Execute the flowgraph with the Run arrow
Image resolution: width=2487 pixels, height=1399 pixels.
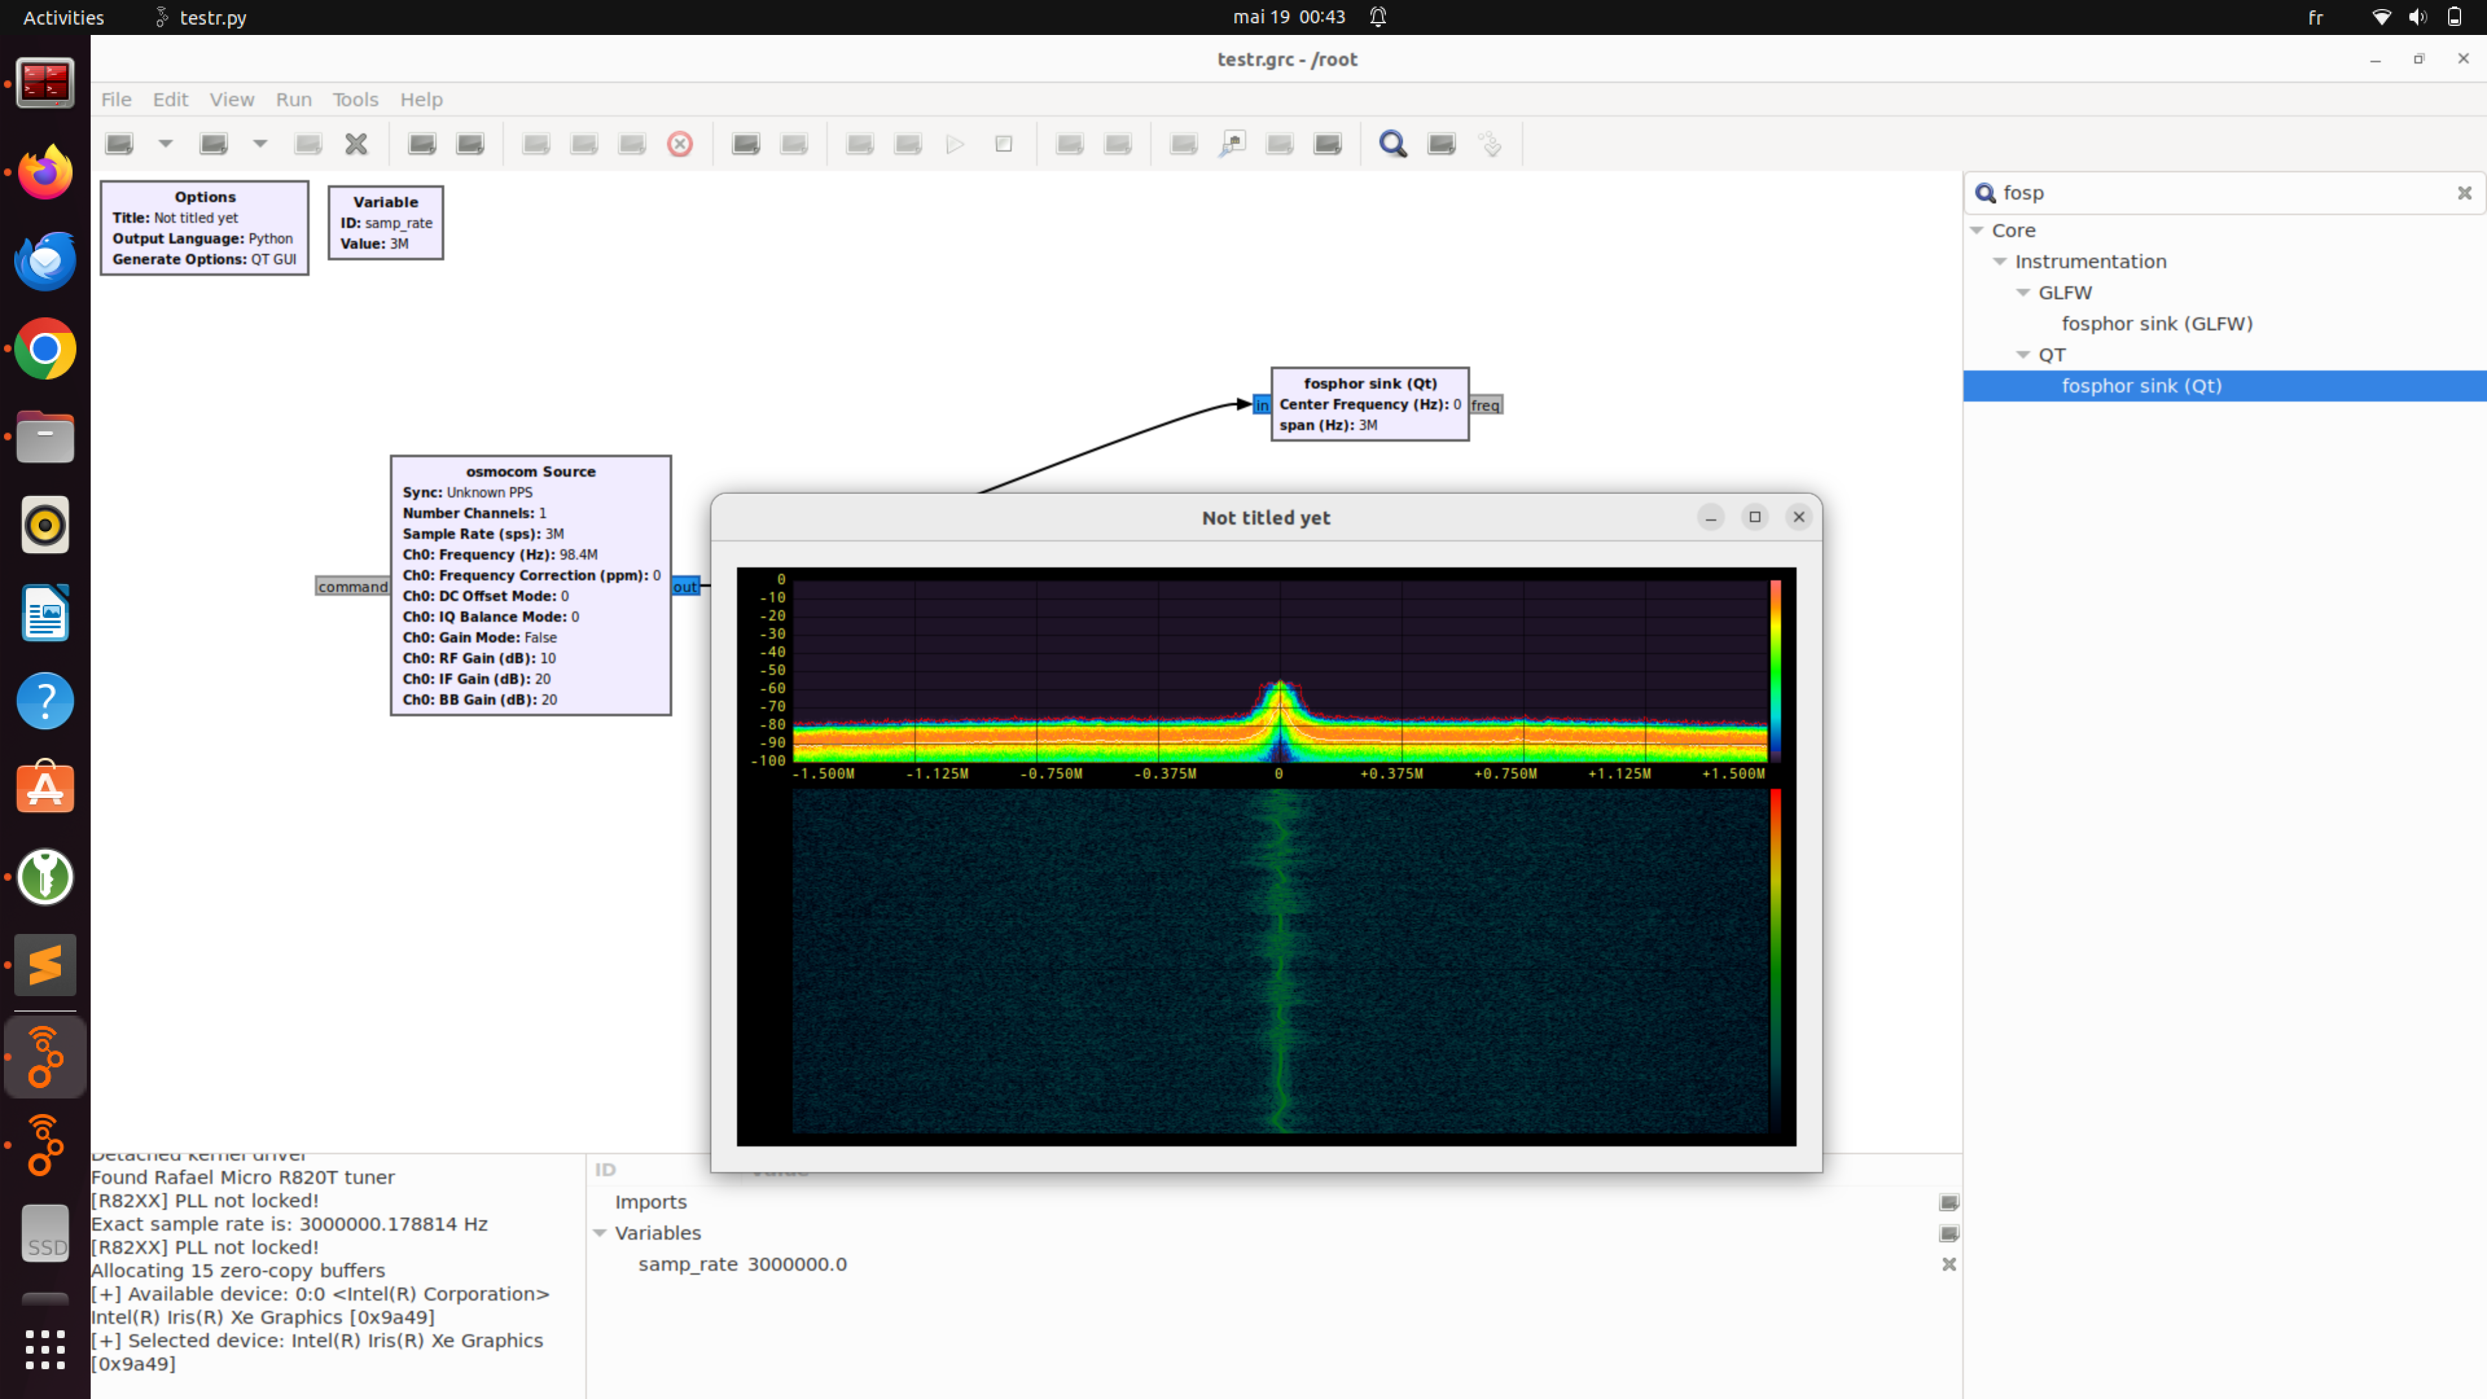pyautogui.click(x=955, y=144)
